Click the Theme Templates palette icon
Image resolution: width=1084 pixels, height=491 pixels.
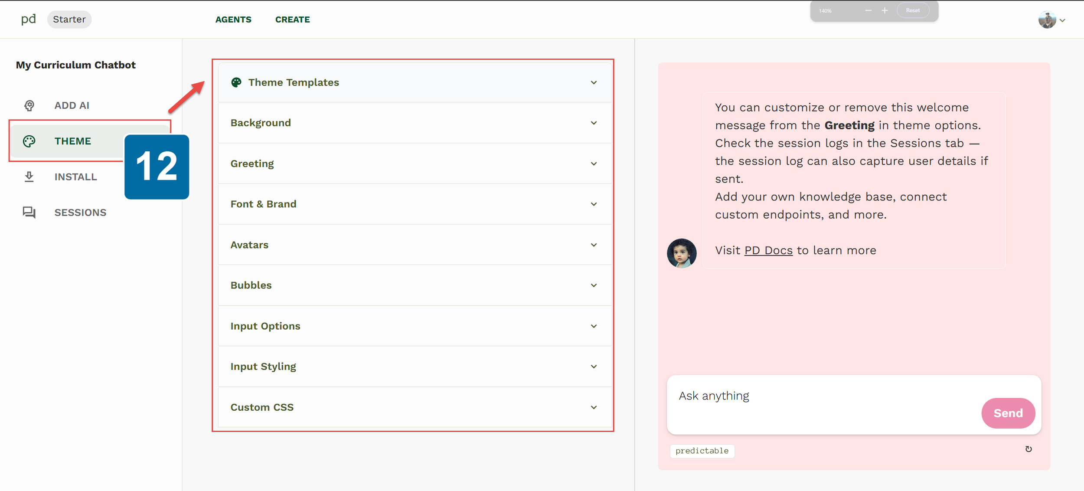click(x=236, y=82)
